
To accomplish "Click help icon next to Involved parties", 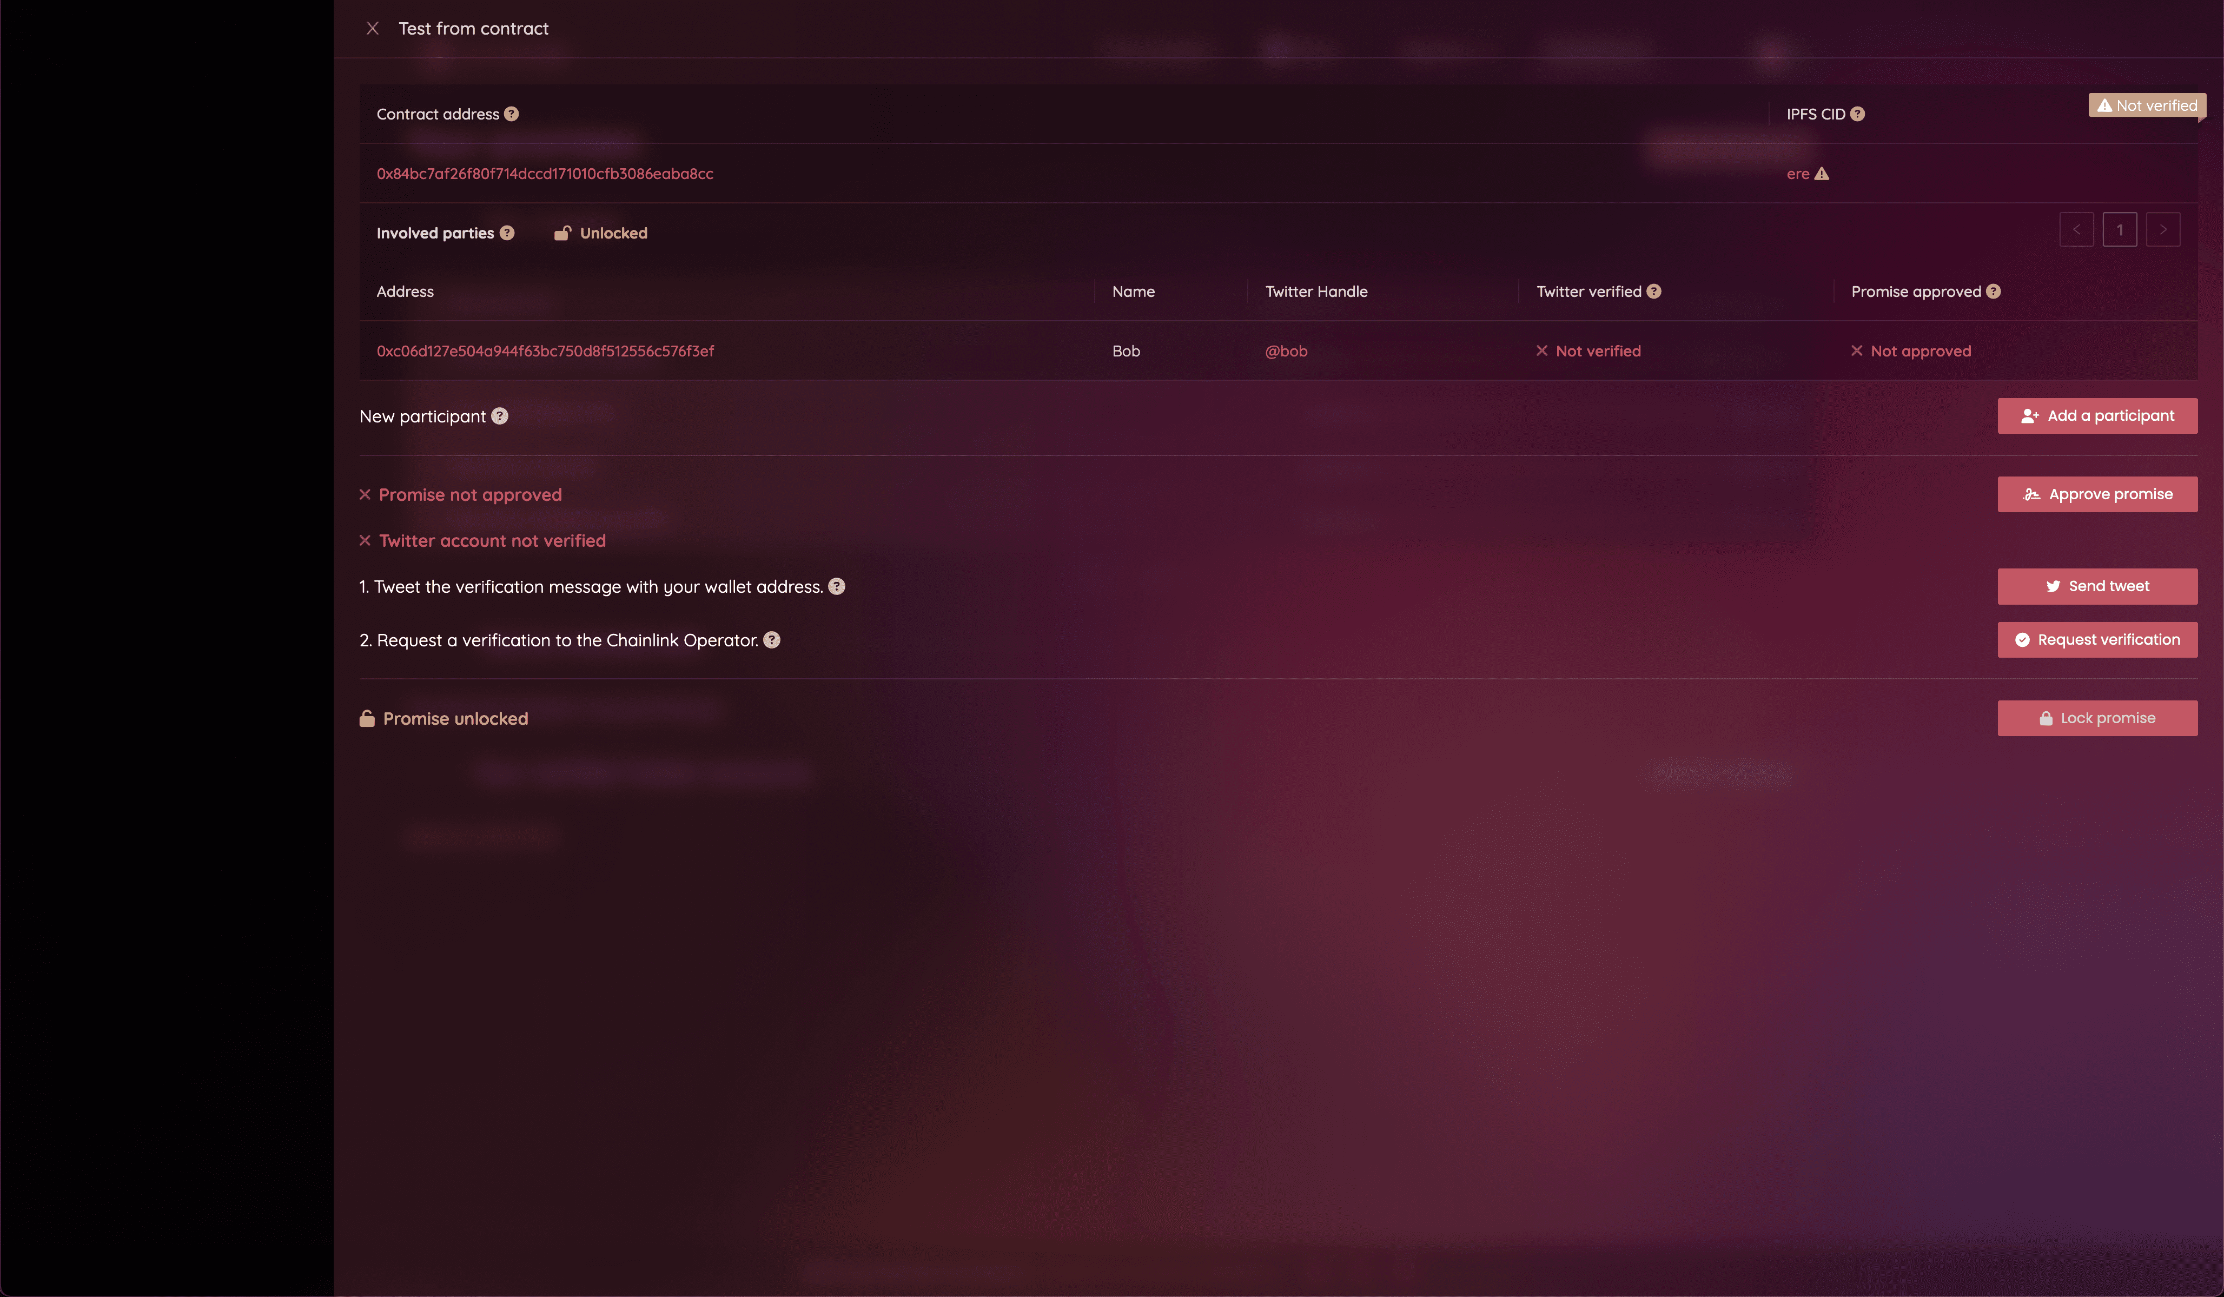I will point(507,233).
